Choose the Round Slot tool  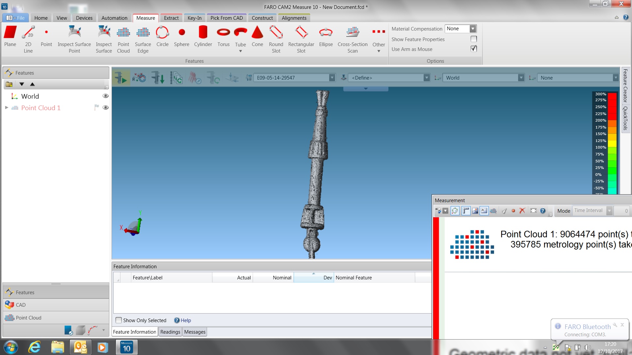(x=276, y=39)
